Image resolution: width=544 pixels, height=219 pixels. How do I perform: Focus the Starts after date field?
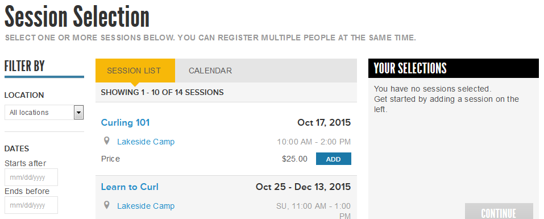31,177
